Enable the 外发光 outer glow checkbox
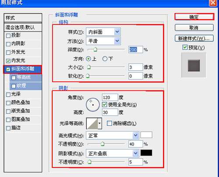 tap(8, 52)
